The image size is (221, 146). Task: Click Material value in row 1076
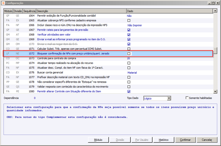[132, 73]
